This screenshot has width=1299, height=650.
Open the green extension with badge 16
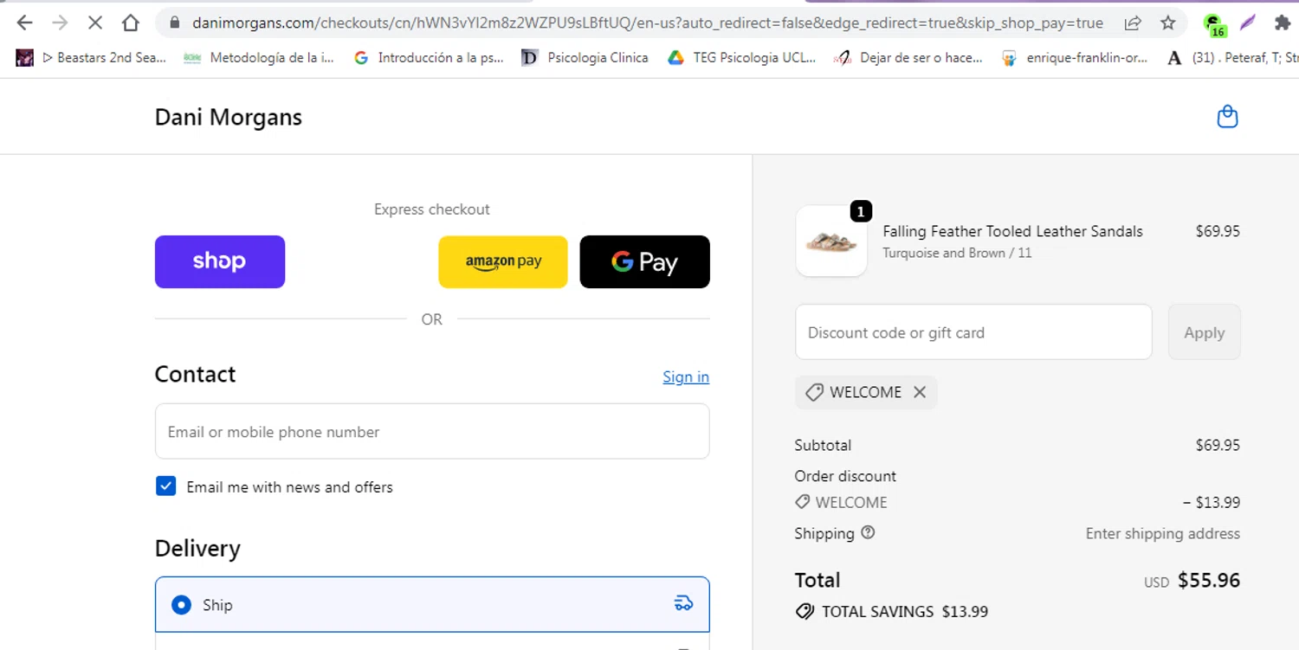coord(1215,24)
